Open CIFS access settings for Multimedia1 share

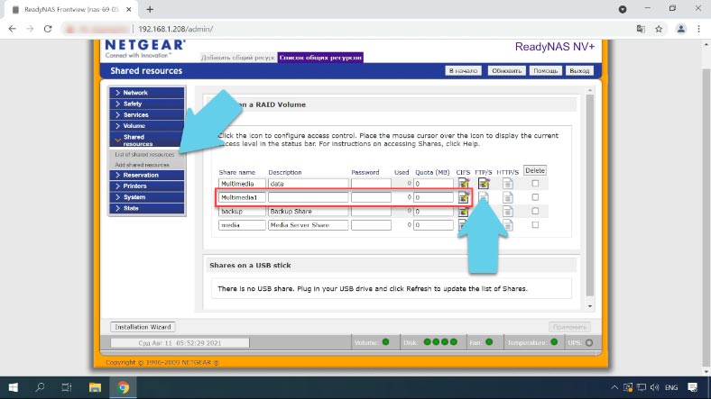click(463, 197)
